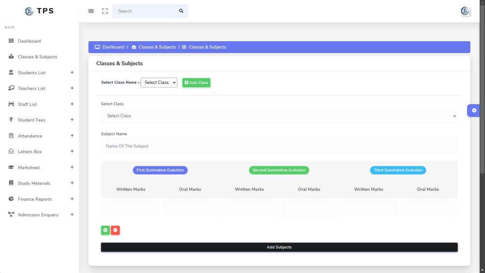Viewport: 485px width, 273px height.
Task: Click Third Summative Written Marks input
Action: pos(369,208)
